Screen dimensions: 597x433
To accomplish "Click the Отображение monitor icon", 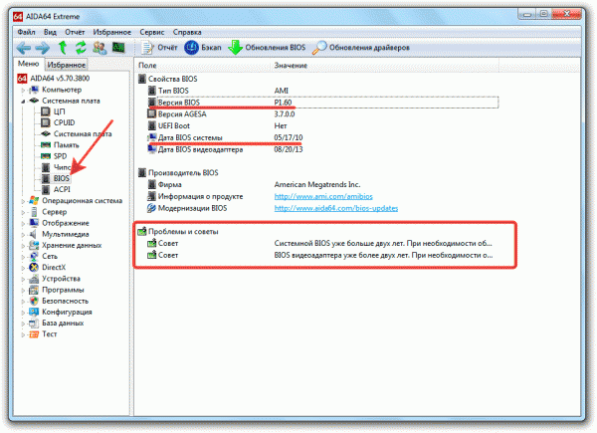I will 34,223.
